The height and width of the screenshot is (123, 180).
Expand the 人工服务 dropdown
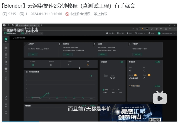[140, 33]
